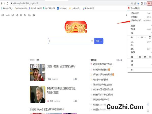Open Baidu 贴吧 nav link

tap(17, 15)
